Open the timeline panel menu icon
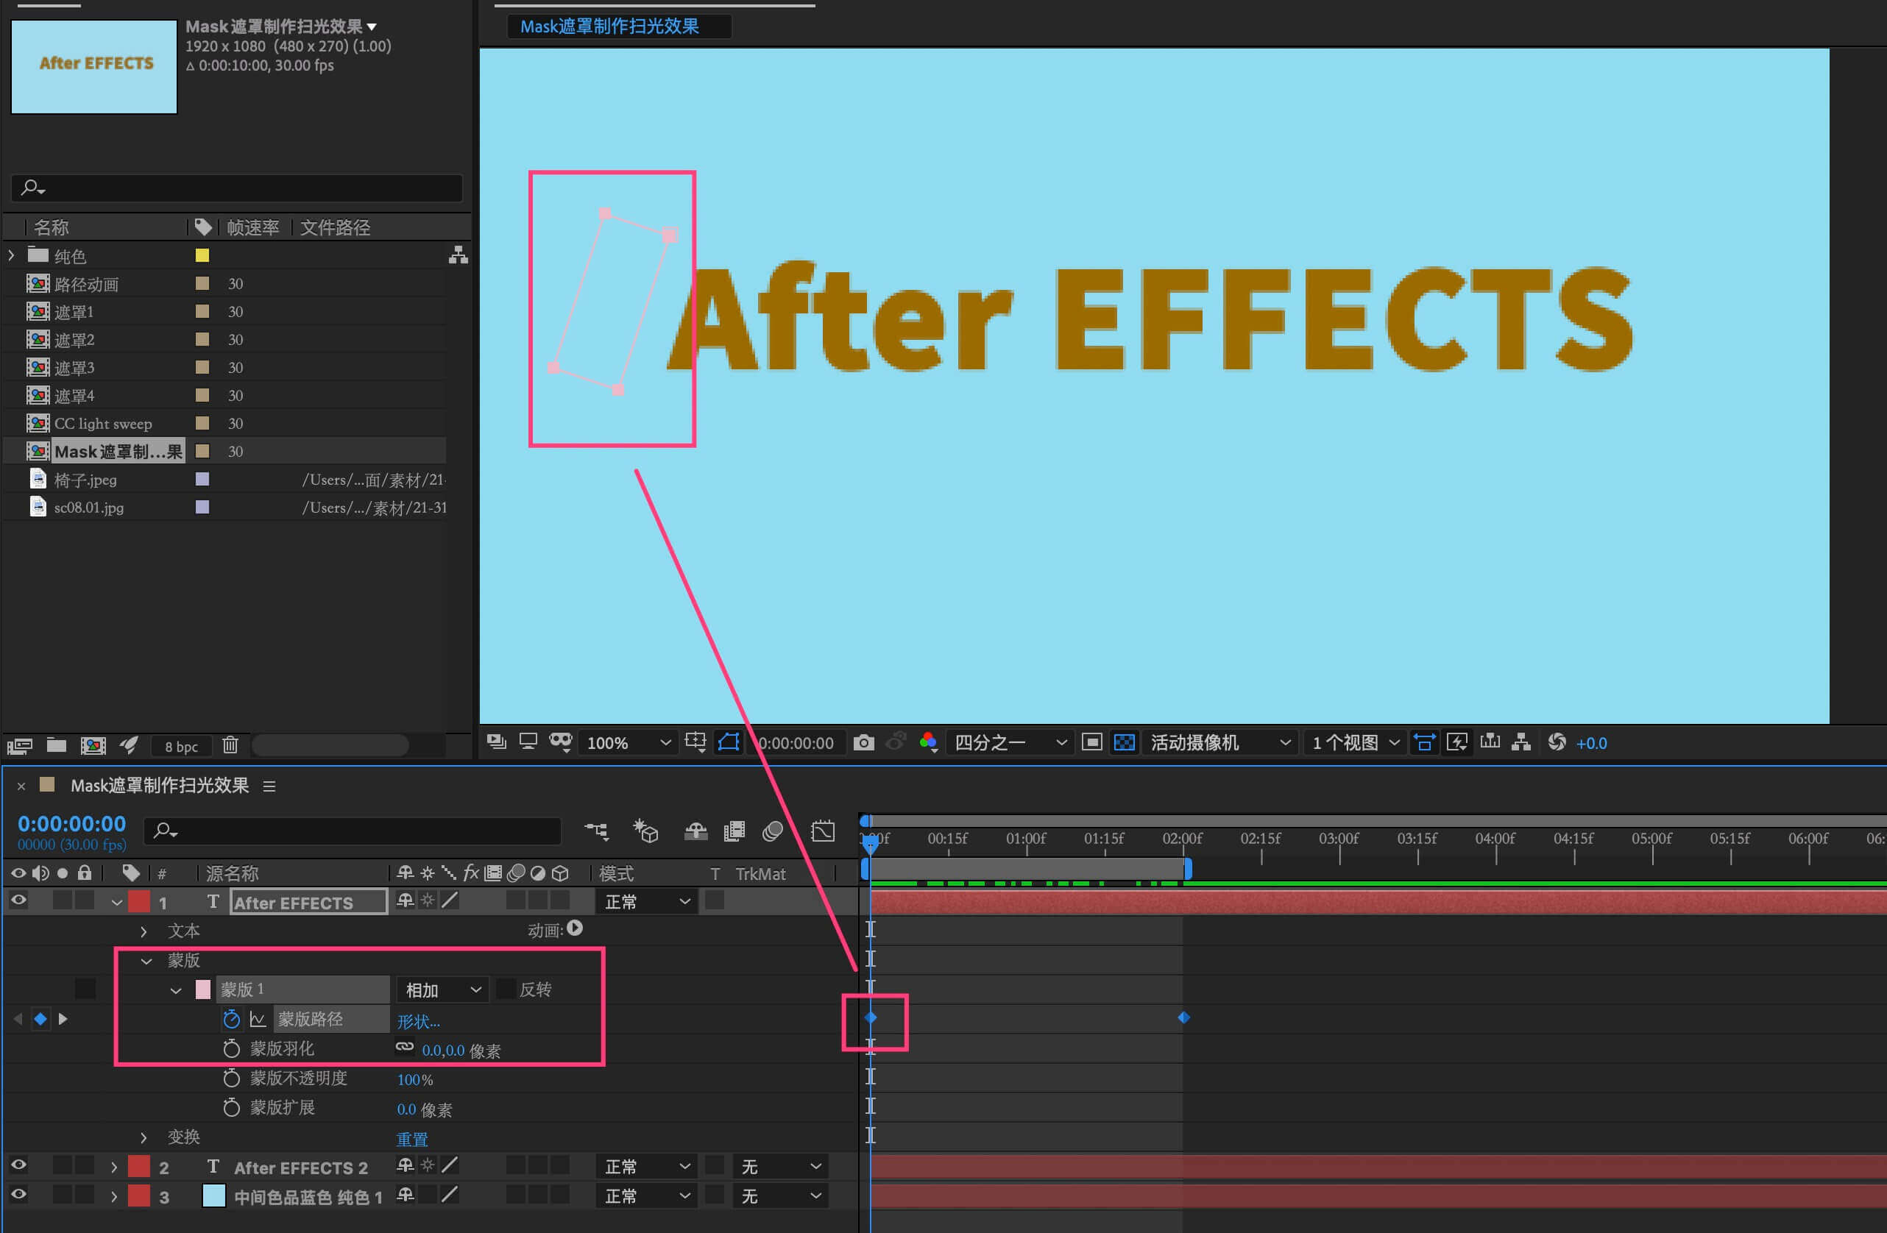The image size is (1887, 1233). 269,786
